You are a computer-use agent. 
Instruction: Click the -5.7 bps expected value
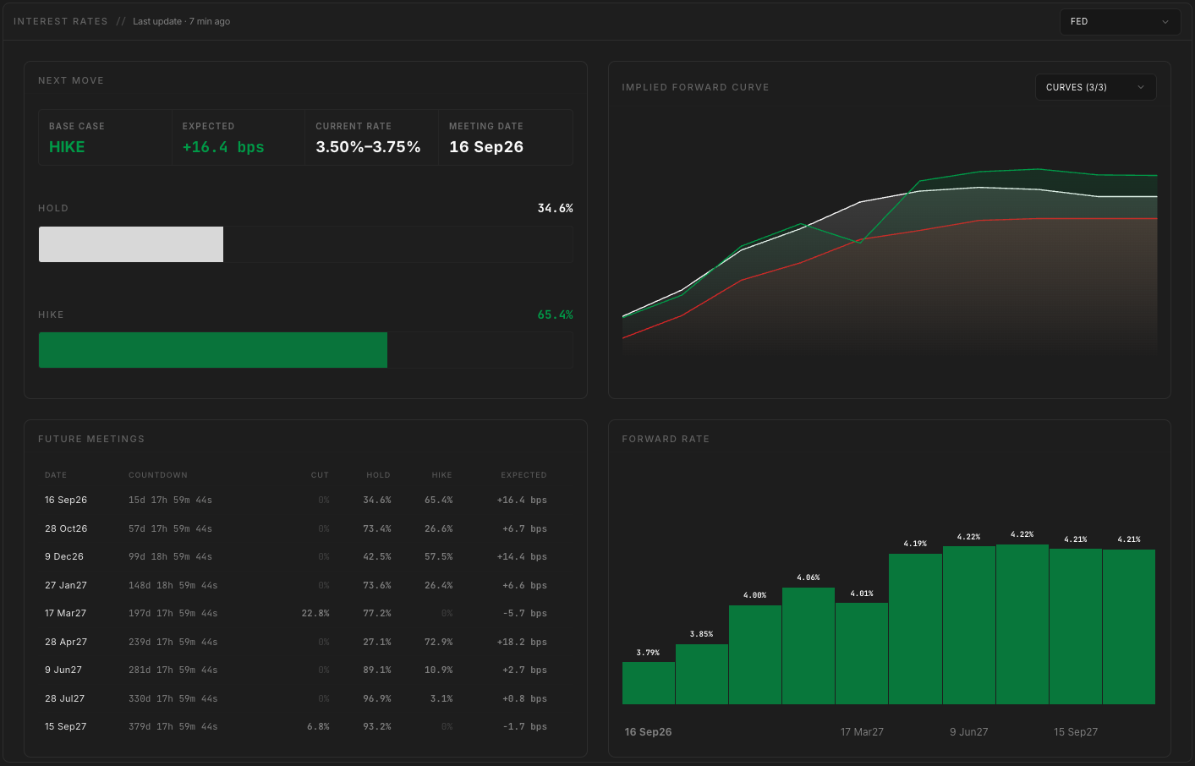524,614
